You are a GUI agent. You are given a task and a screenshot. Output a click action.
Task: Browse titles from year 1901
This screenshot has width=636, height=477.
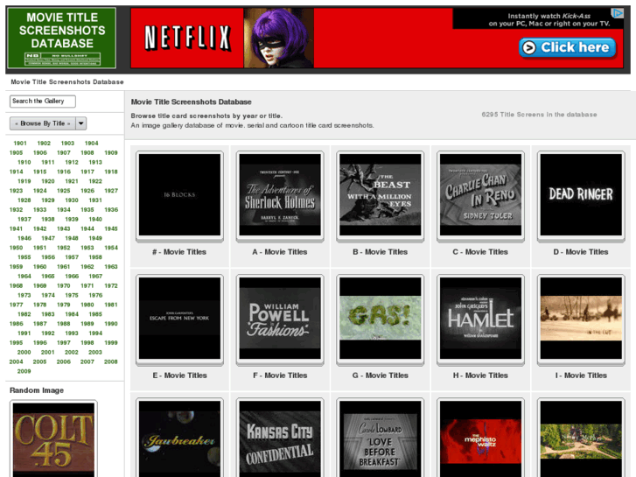pos(20,144)
